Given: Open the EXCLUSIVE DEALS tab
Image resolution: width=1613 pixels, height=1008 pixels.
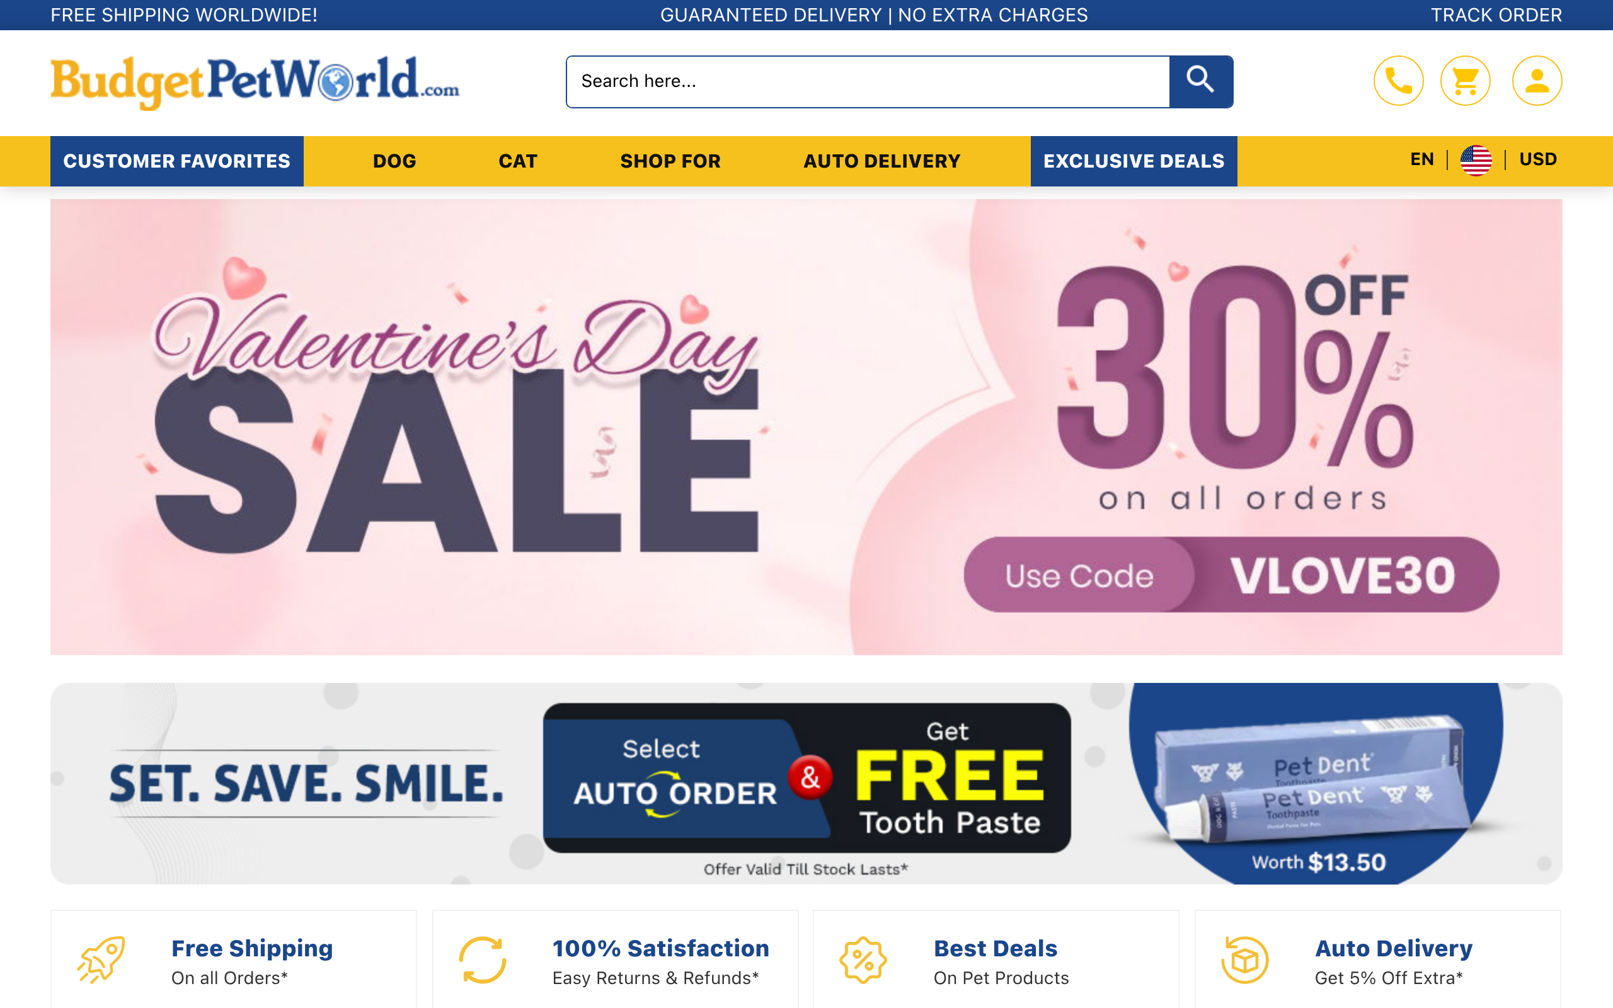Looking at the screenshot, I should tap(1134, 161).
